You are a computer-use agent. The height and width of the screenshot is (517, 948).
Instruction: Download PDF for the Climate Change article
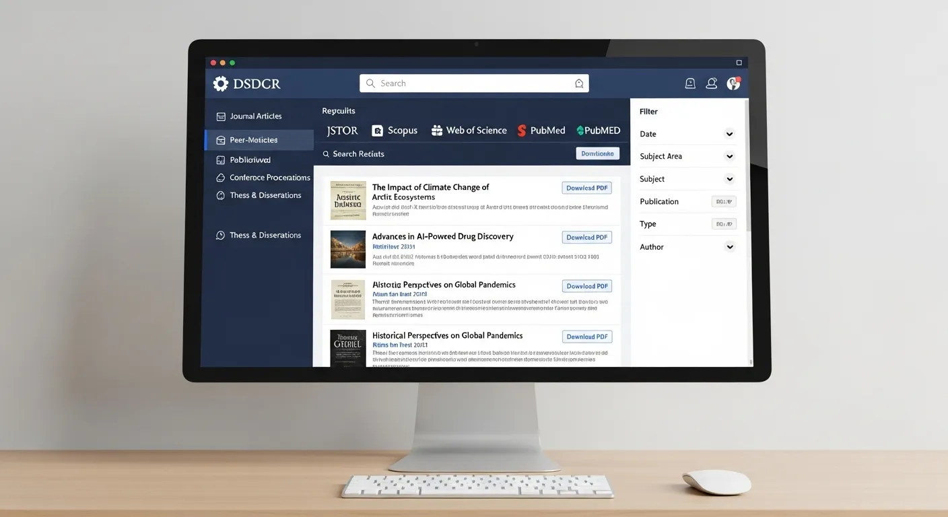[586, 187]
